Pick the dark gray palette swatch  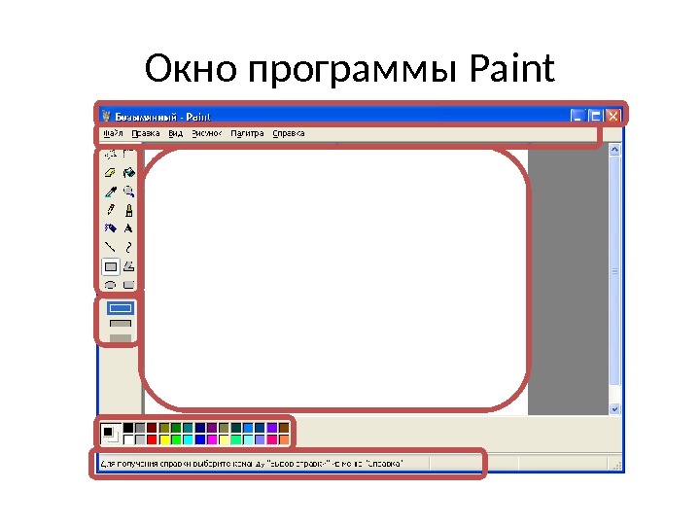[x=140, y=428]
